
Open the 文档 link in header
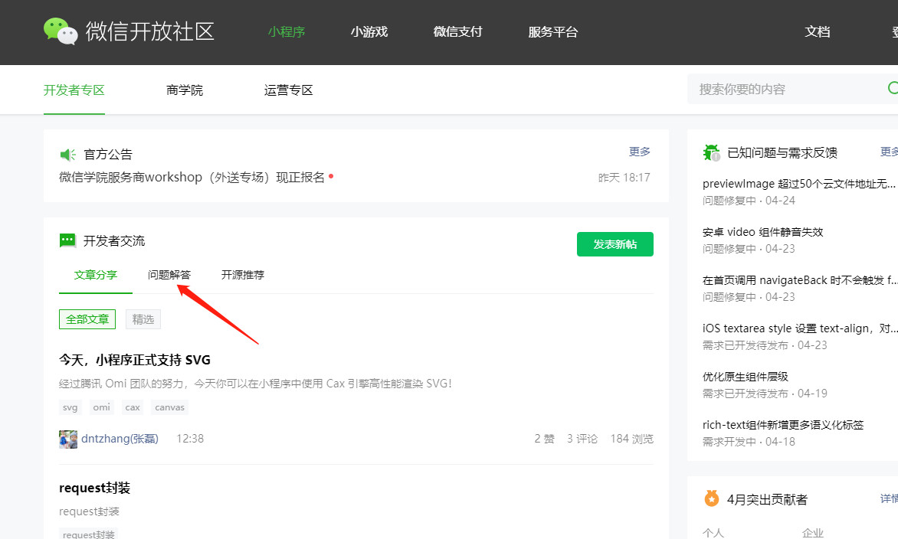click(x=818, y=32)
